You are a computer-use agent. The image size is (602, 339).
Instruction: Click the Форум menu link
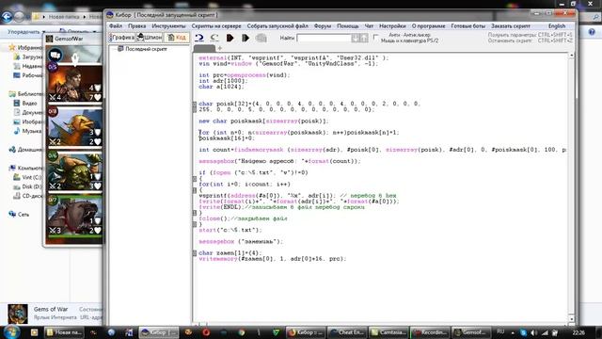click(x=323, y=26)
